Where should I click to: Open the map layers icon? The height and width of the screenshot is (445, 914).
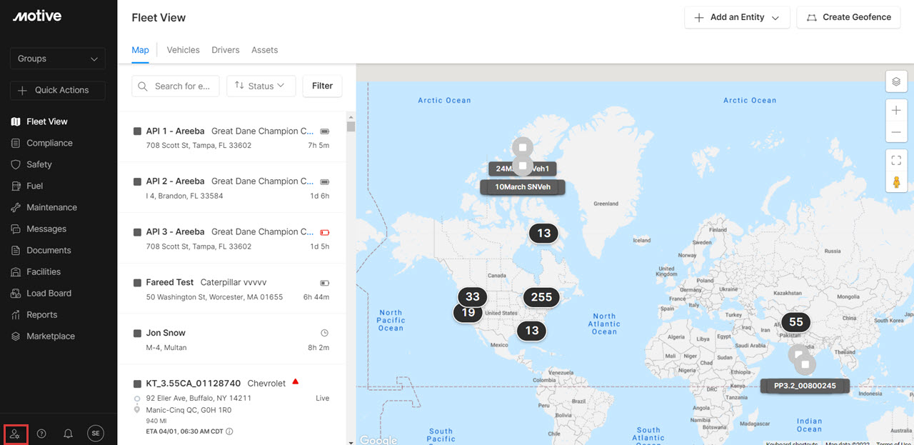896,82
